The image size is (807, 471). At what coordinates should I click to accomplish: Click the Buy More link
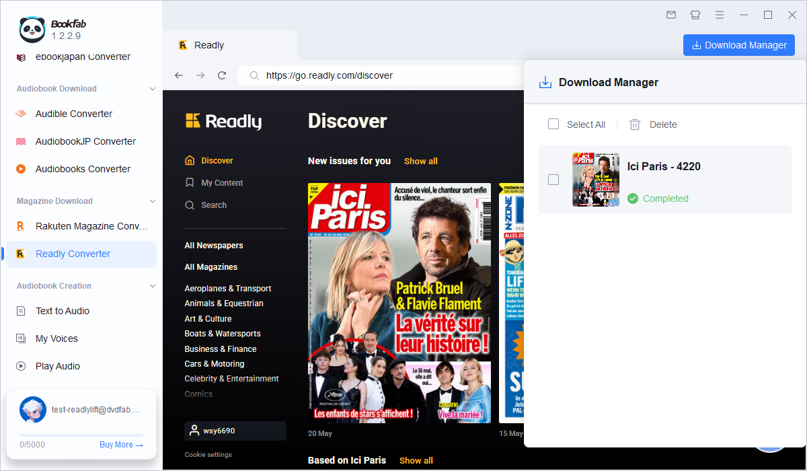point(121,445)
